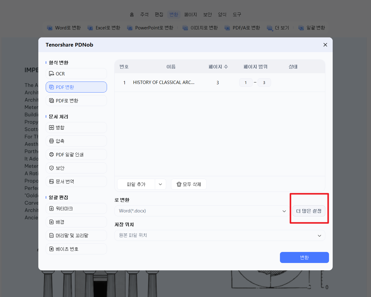Click the 페이지 수 column header

tap(218, 67)
